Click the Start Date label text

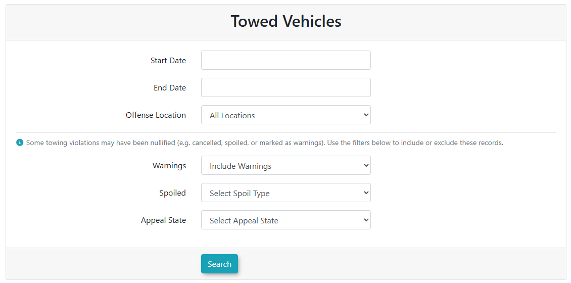tap(168, 61)
